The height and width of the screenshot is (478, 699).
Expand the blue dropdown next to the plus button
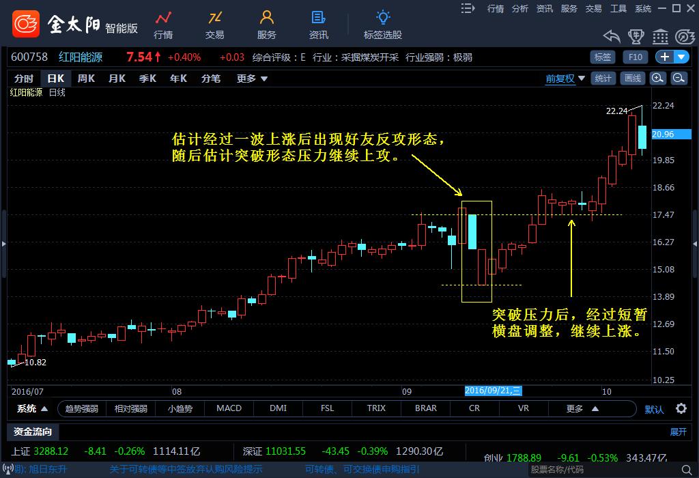pyautogui.click(x=681, y=57)
